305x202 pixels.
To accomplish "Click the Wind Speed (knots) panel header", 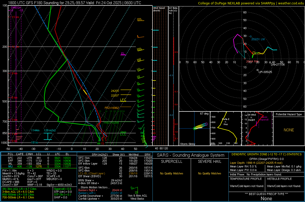I will click(159, 9).
